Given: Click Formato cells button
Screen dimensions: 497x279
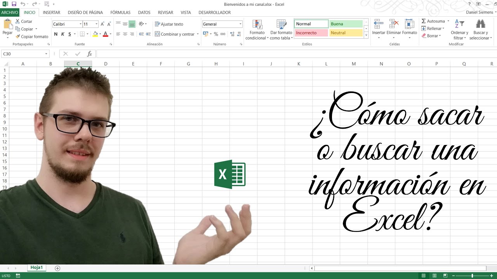Looking at the screenshot, I should [x=409, y=29].
